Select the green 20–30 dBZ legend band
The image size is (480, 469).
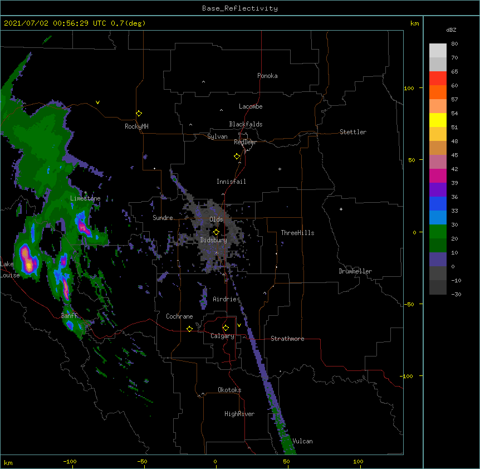[438, 232]
